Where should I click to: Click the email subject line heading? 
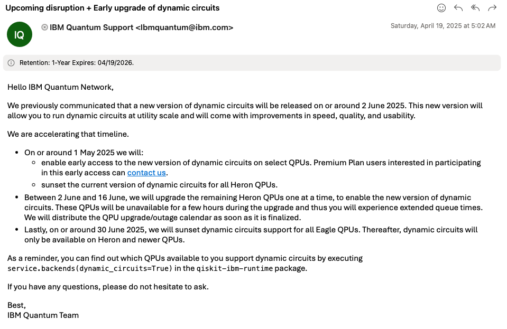113,8
